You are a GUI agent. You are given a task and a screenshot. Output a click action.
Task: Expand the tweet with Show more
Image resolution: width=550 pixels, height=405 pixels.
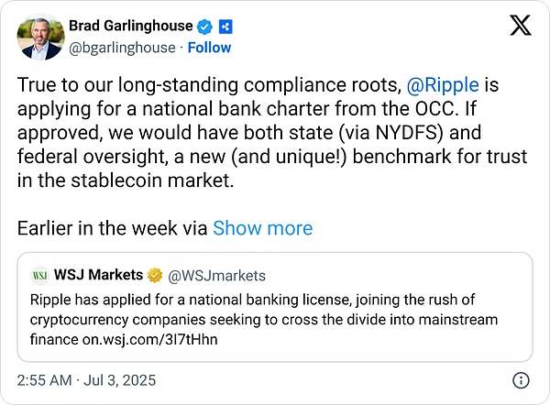262,228
